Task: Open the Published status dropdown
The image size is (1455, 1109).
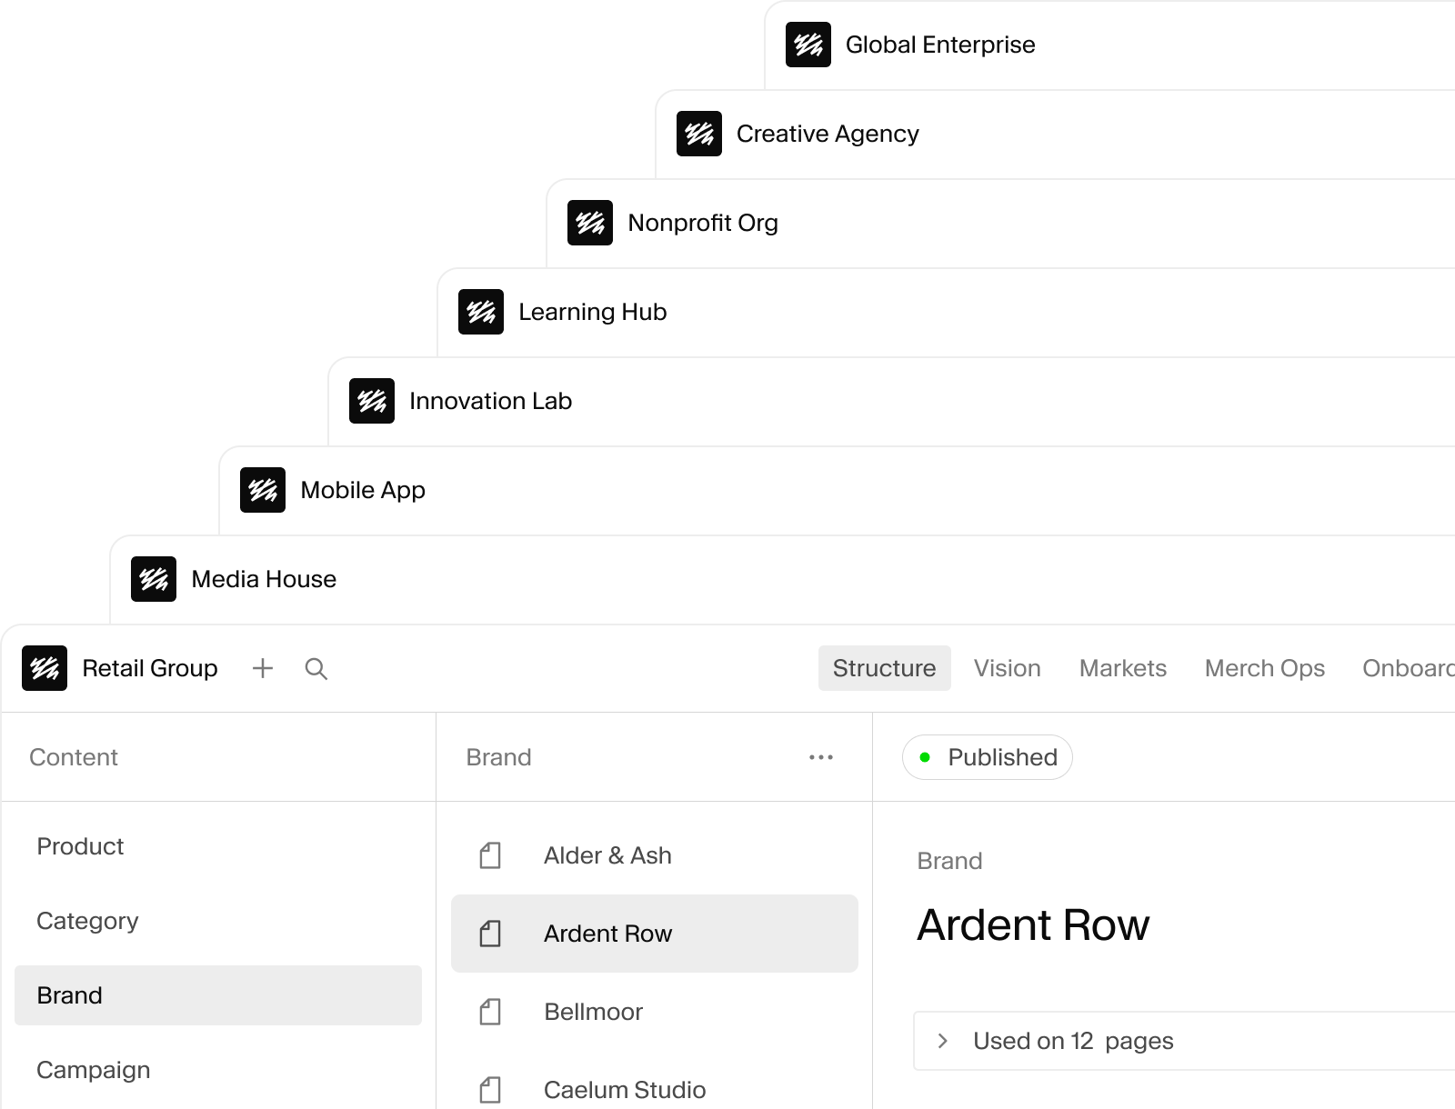Action: (988, 757)
